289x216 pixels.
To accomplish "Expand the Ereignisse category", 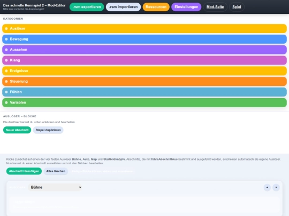I will pyautogui.click(x=144, y=71).
